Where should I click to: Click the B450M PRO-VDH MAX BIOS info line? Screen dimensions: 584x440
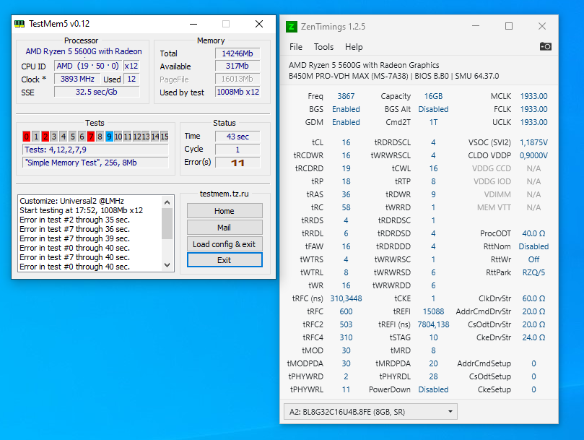[393, 76]
